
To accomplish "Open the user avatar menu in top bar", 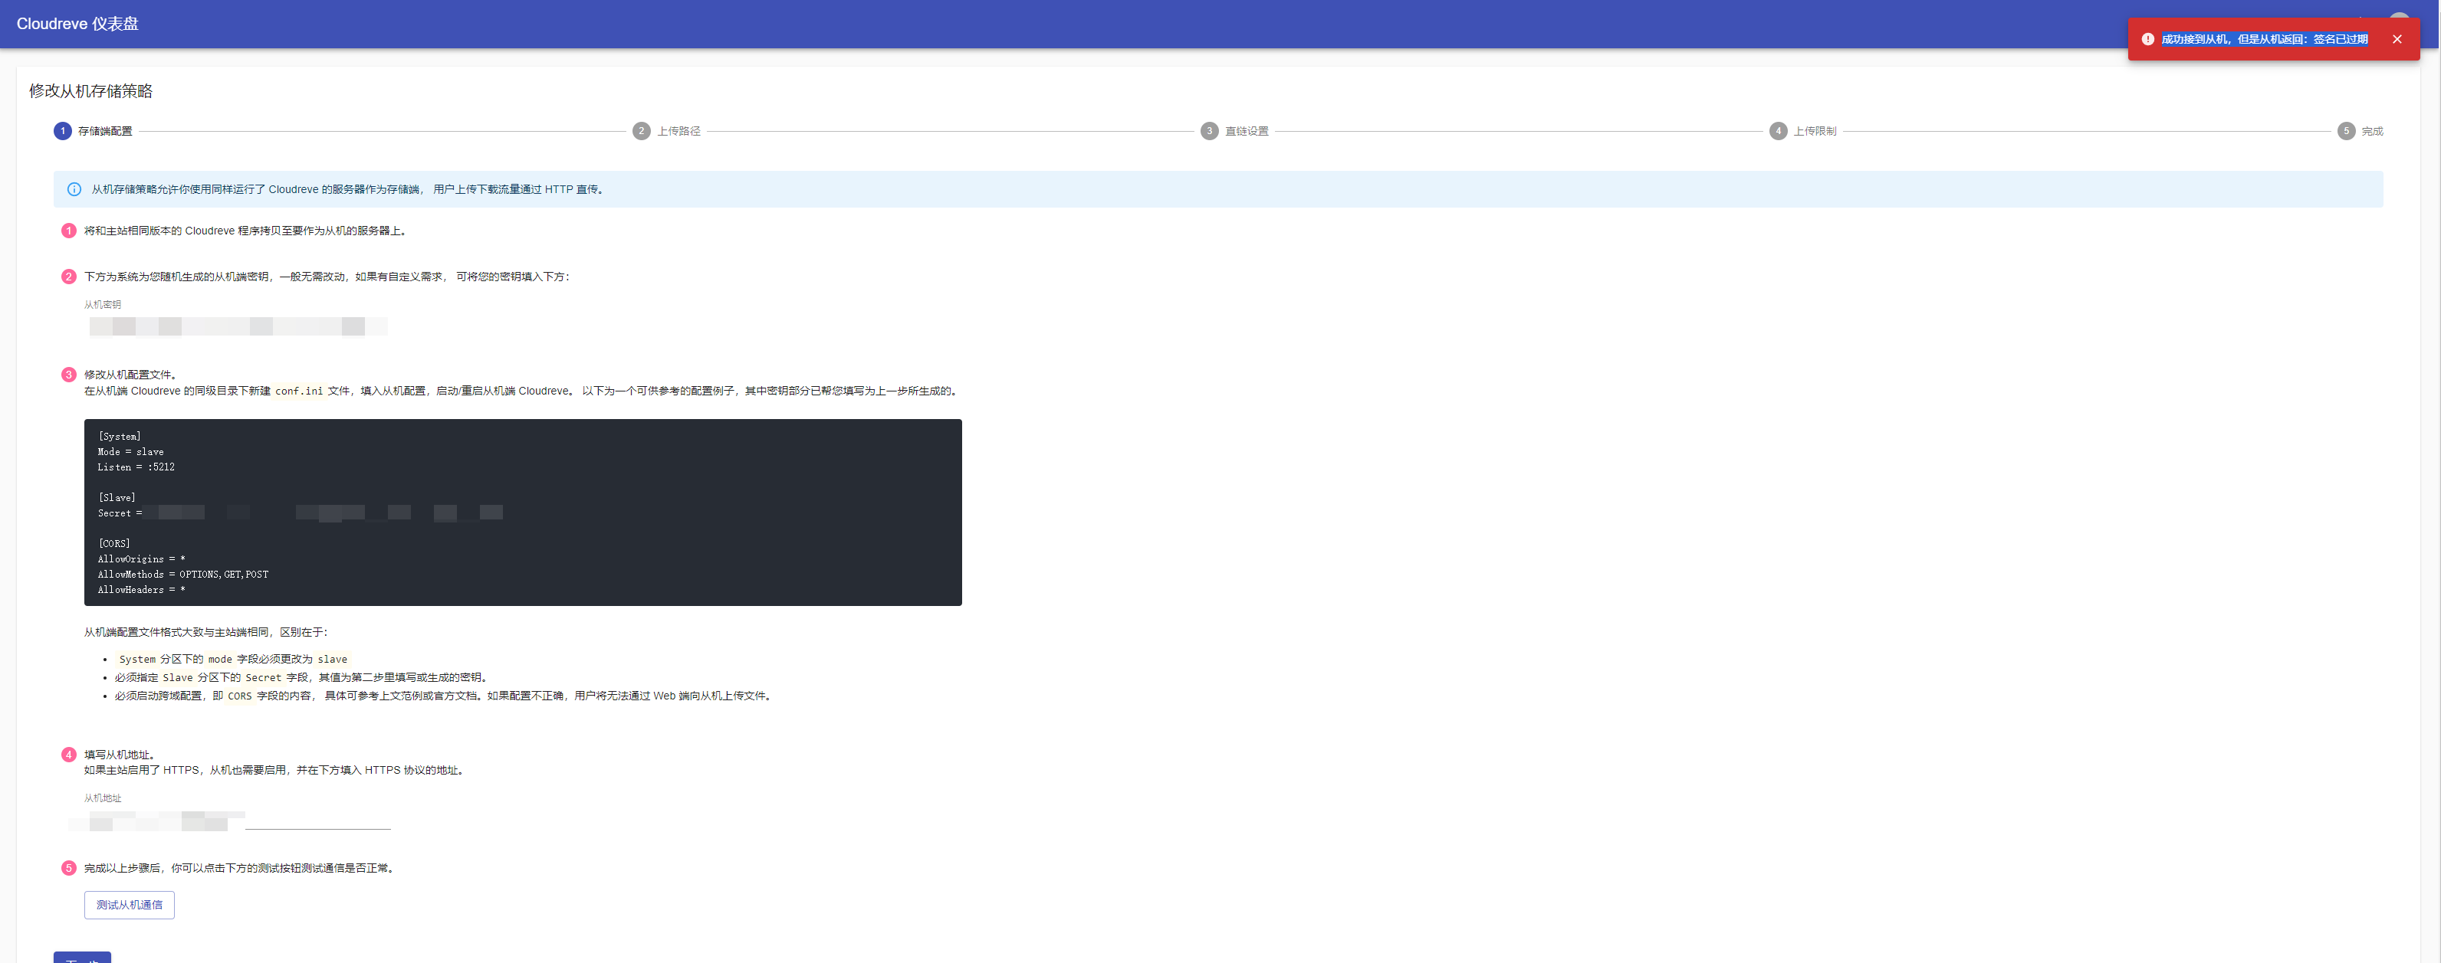I will coord(2402,21).
